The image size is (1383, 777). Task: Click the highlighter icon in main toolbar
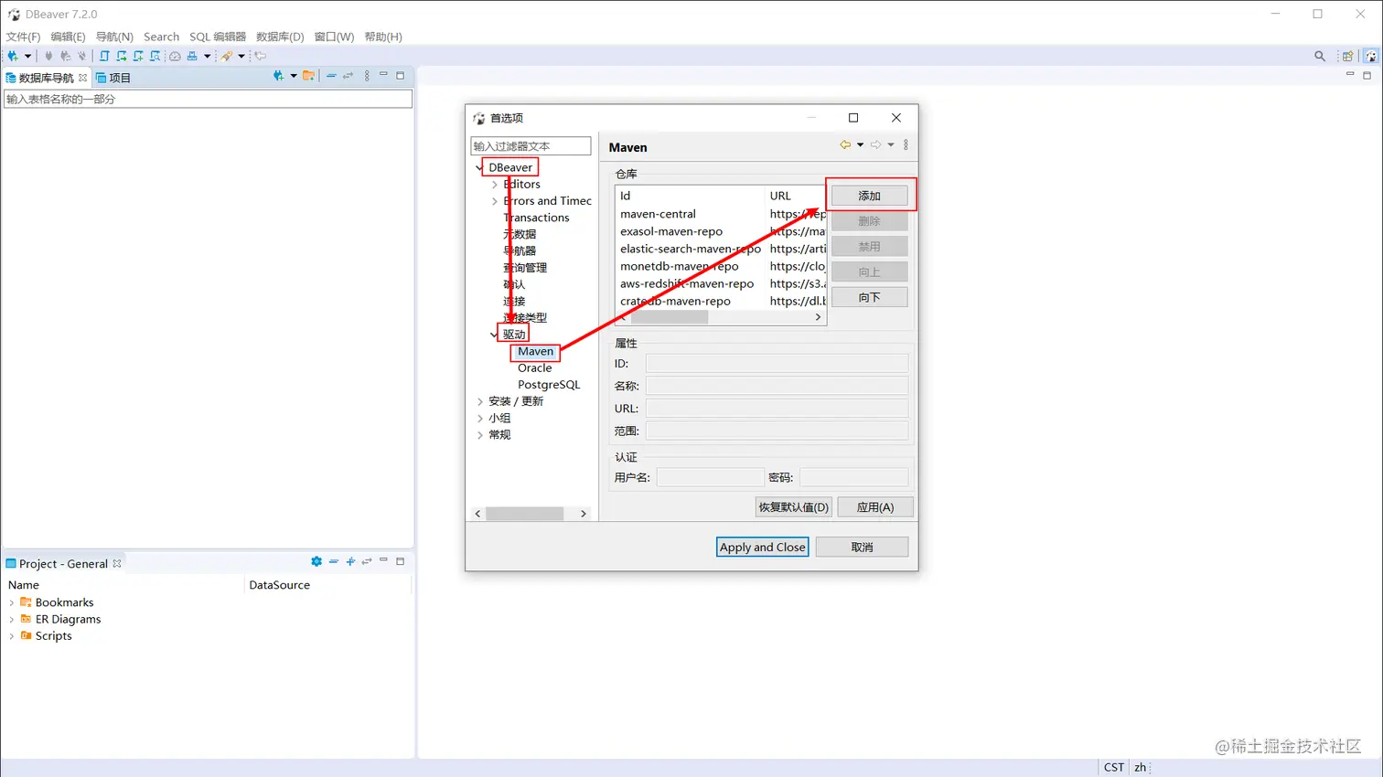pyautogui.click(x=227, y=56)
